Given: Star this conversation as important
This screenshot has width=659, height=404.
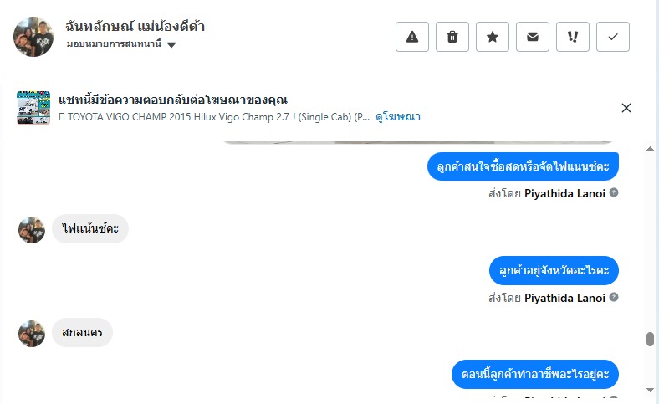Looking at the screenshot, I should (493, 37).
